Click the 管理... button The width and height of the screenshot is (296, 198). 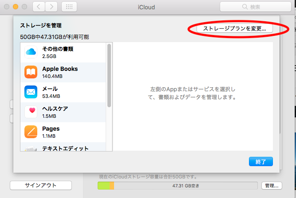coord(272,186)
